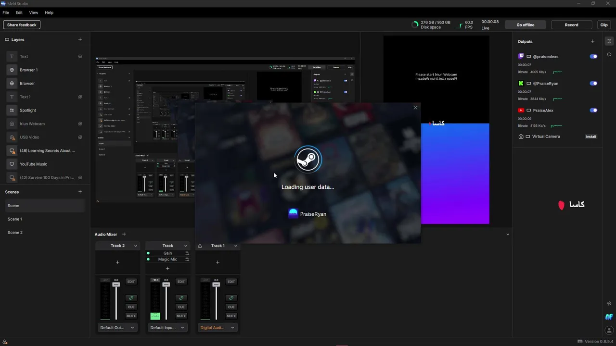Toggle the @PraiseRyan Kick output off
The width and height of the screenshot is (616, 346).
[x=593, y=83]
